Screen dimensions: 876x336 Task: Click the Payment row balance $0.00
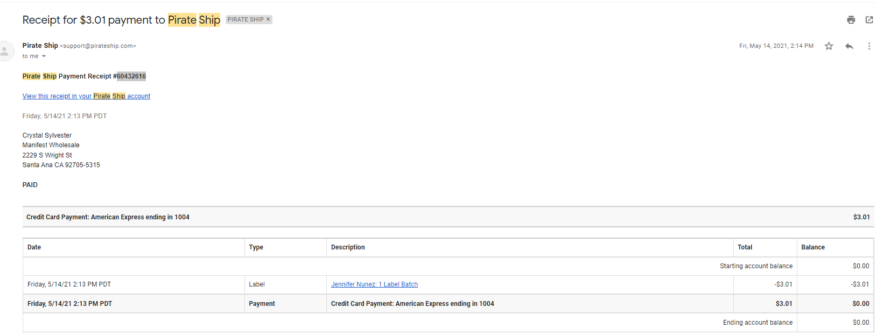pos(861,304)
